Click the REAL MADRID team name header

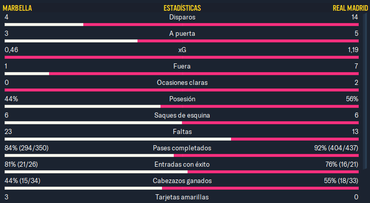[350, 8]
